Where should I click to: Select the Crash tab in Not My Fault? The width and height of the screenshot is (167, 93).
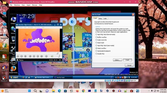pos(95,18)
